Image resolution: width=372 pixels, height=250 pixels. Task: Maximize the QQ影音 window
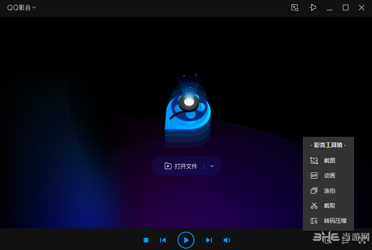[x=346, y=8]
